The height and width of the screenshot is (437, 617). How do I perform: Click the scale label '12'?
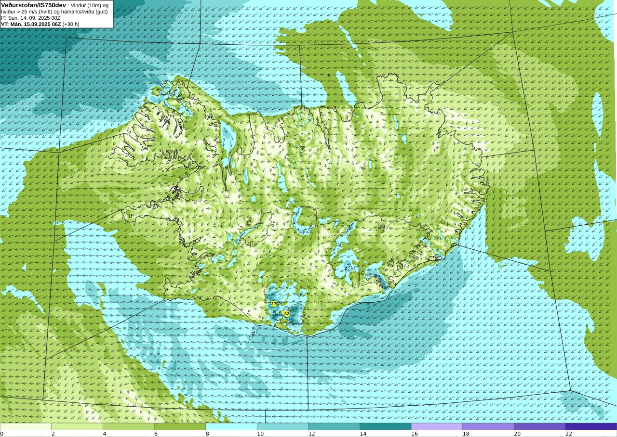pyautogui.click(x=312, y=434)
